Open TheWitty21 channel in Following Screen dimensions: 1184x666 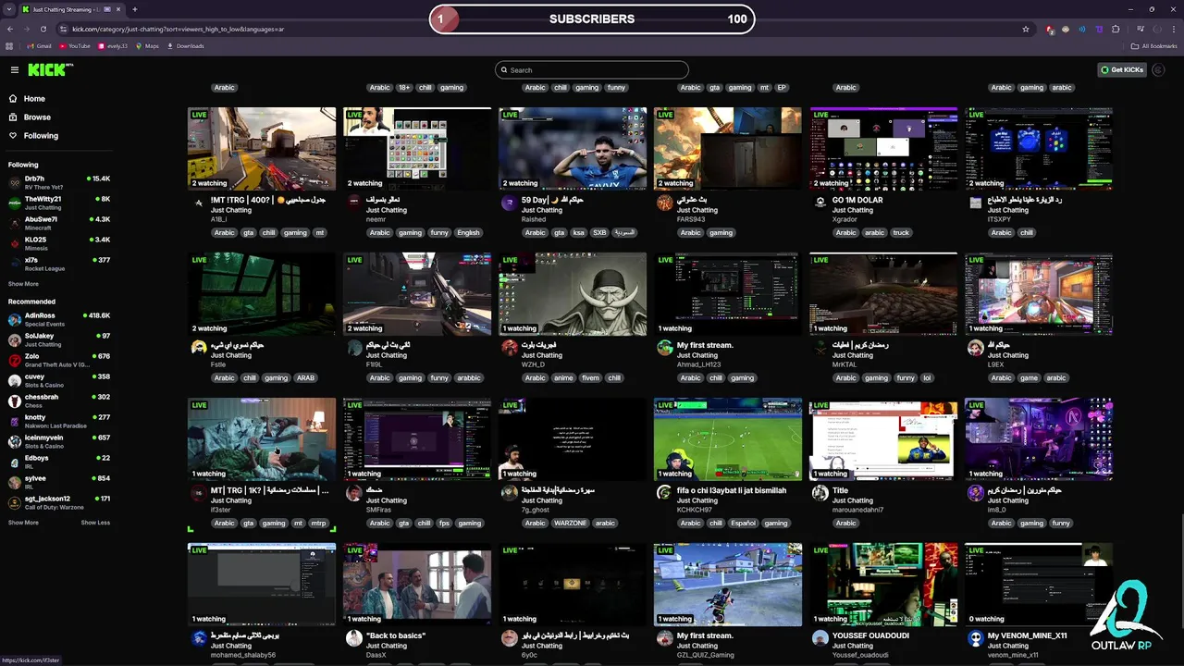pyautogui.click(x=59, y=203)
